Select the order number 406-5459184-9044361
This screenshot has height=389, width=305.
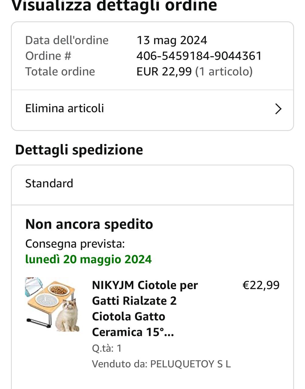point(199,56)
